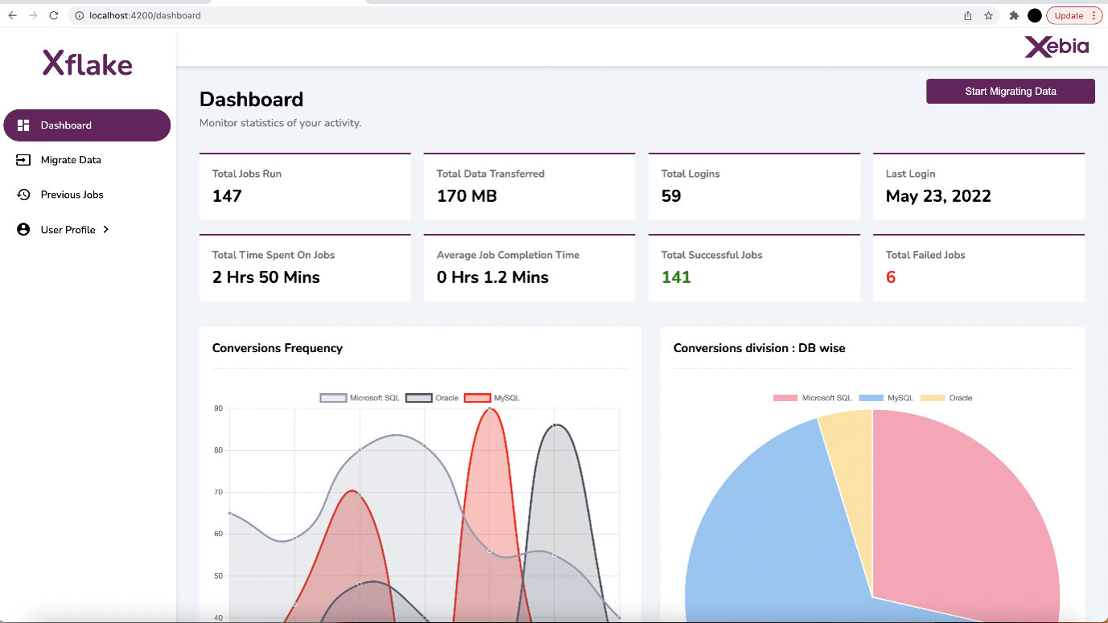Click '0 Hrs 1.2 Mins' average value

point(492,277)
